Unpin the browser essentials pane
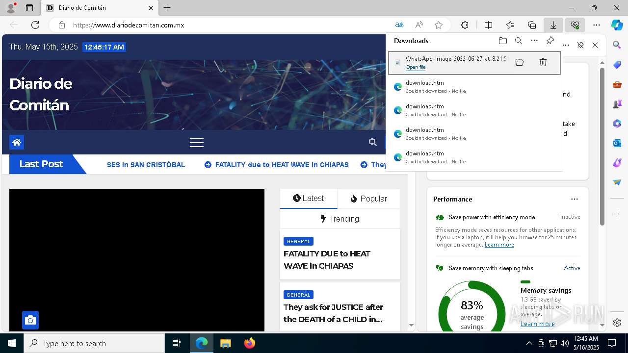 [580, 45]
